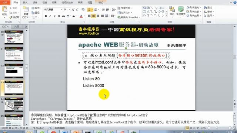Select the Text Box shape icon
Image resolution: width=237 pixels, height=133 pixels.
pyautogui.click(x=144, y=8)
